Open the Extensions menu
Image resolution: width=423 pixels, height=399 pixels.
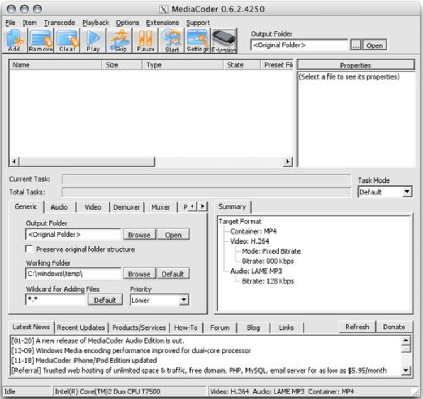[x=162, y=23]
